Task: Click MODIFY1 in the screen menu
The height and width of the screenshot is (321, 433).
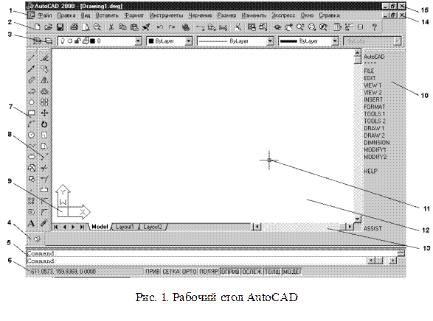Action: point(375,150)
